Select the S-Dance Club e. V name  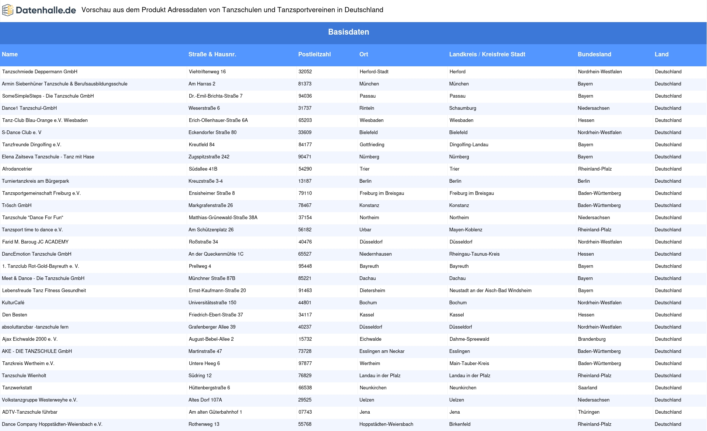pos(22,133)
